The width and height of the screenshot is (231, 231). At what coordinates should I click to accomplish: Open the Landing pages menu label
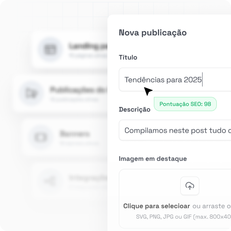pyautogui.click(x=88, y=46)
